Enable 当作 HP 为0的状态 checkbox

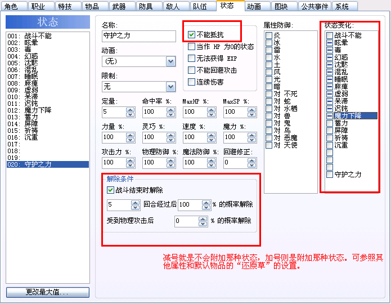coord(191,46)
